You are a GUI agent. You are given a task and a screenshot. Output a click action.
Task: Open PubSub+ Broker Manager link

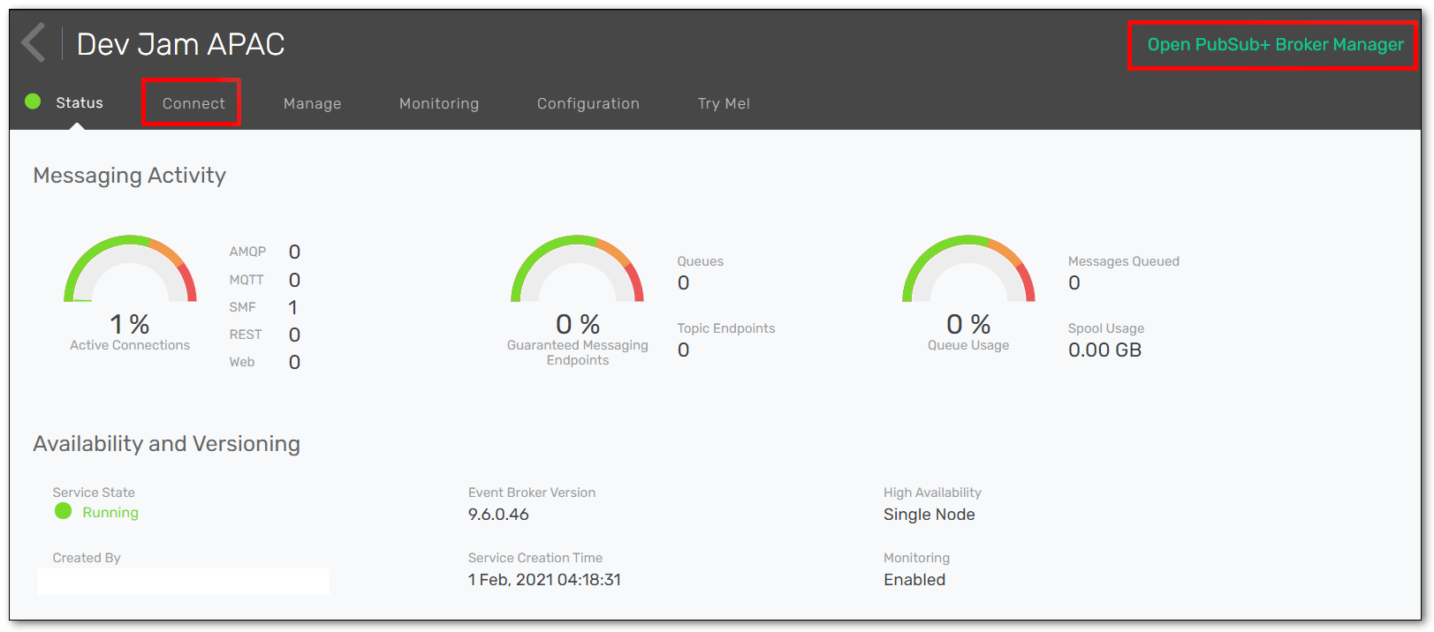(1274, 45)
